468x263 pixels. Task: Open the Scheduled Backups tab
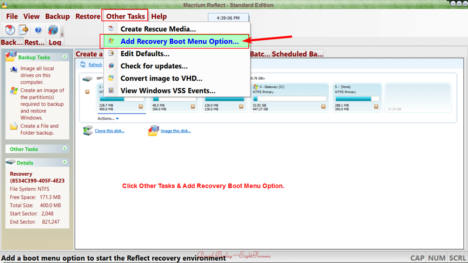(x=297, y=54)
